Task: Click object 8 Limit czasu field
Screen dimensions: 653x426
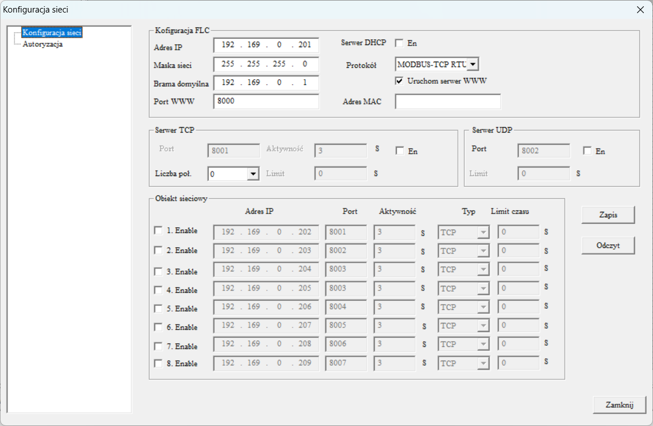Action: 518,363
